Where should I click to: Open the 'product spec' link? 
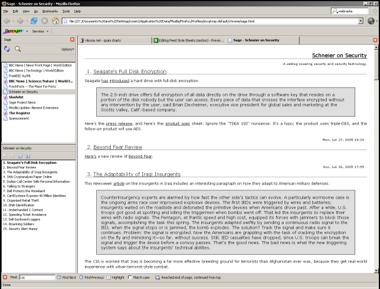178,124
